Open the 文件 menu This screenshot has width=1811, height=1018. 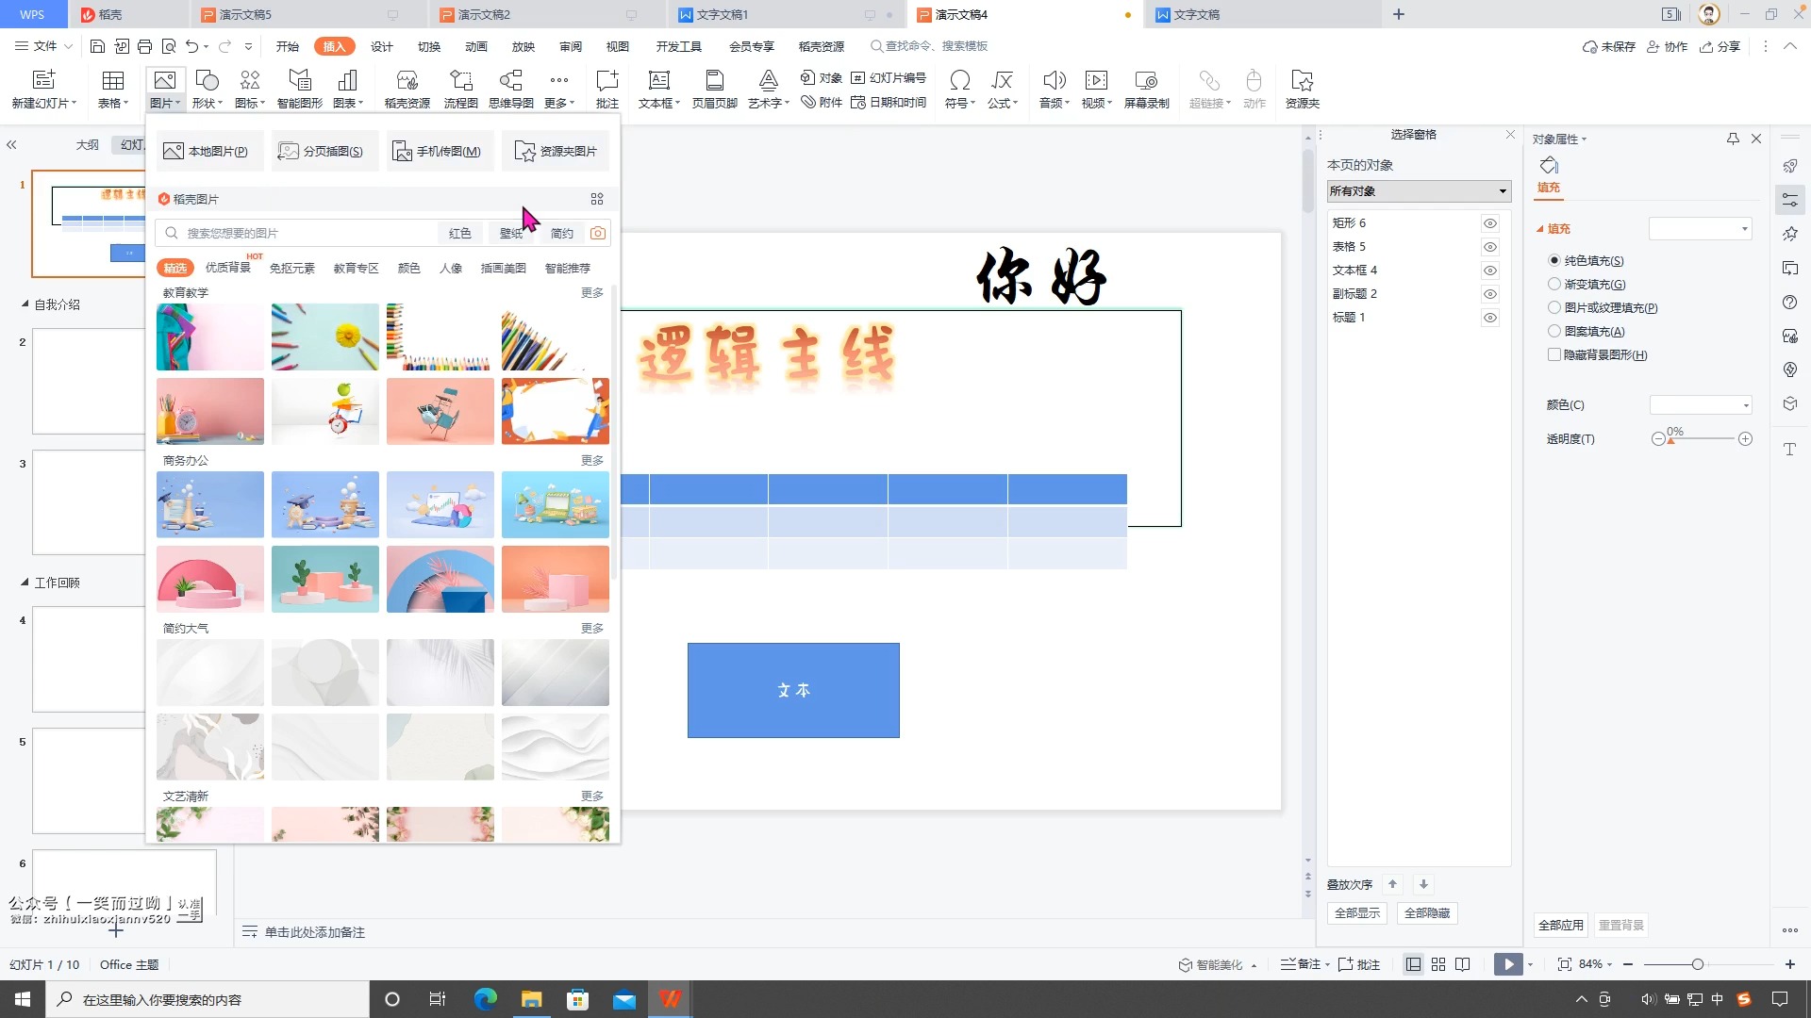(44, 46)
